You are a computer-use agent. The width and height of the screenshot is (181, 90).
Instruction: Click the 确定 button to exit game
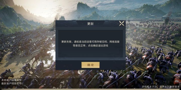(90, 65)
